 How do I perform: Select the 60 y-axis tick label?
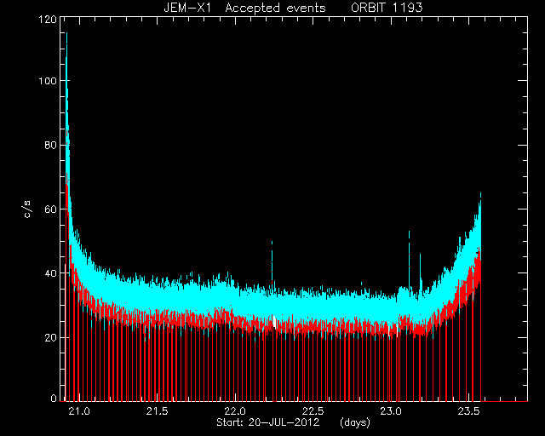click(x=51, y=209)
